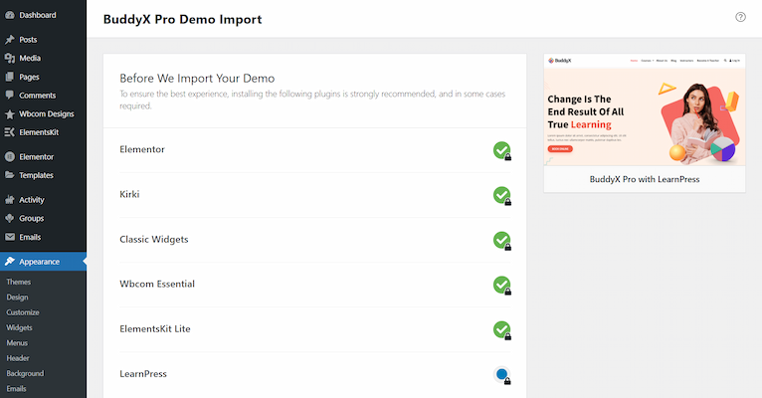This screenshot has height=398, width=762.
Task: Click the Emails envelope icon
Action: coord(9,237)
